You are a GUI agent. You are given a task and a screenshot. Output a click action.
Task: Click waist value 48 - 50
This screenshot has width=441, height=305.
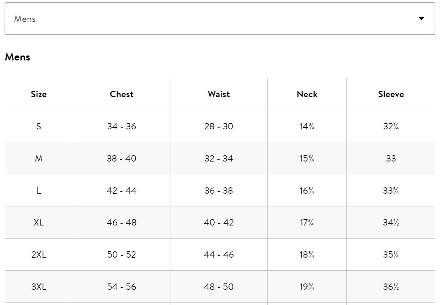pyautogui.click(x=219, y=287)
